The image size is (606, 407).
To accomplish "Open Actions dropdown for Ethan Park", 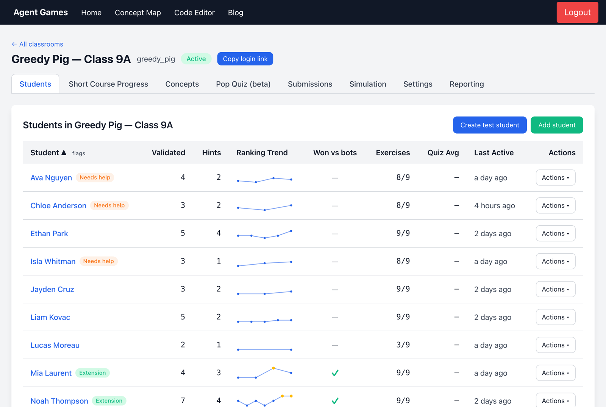I will point(556,233).
